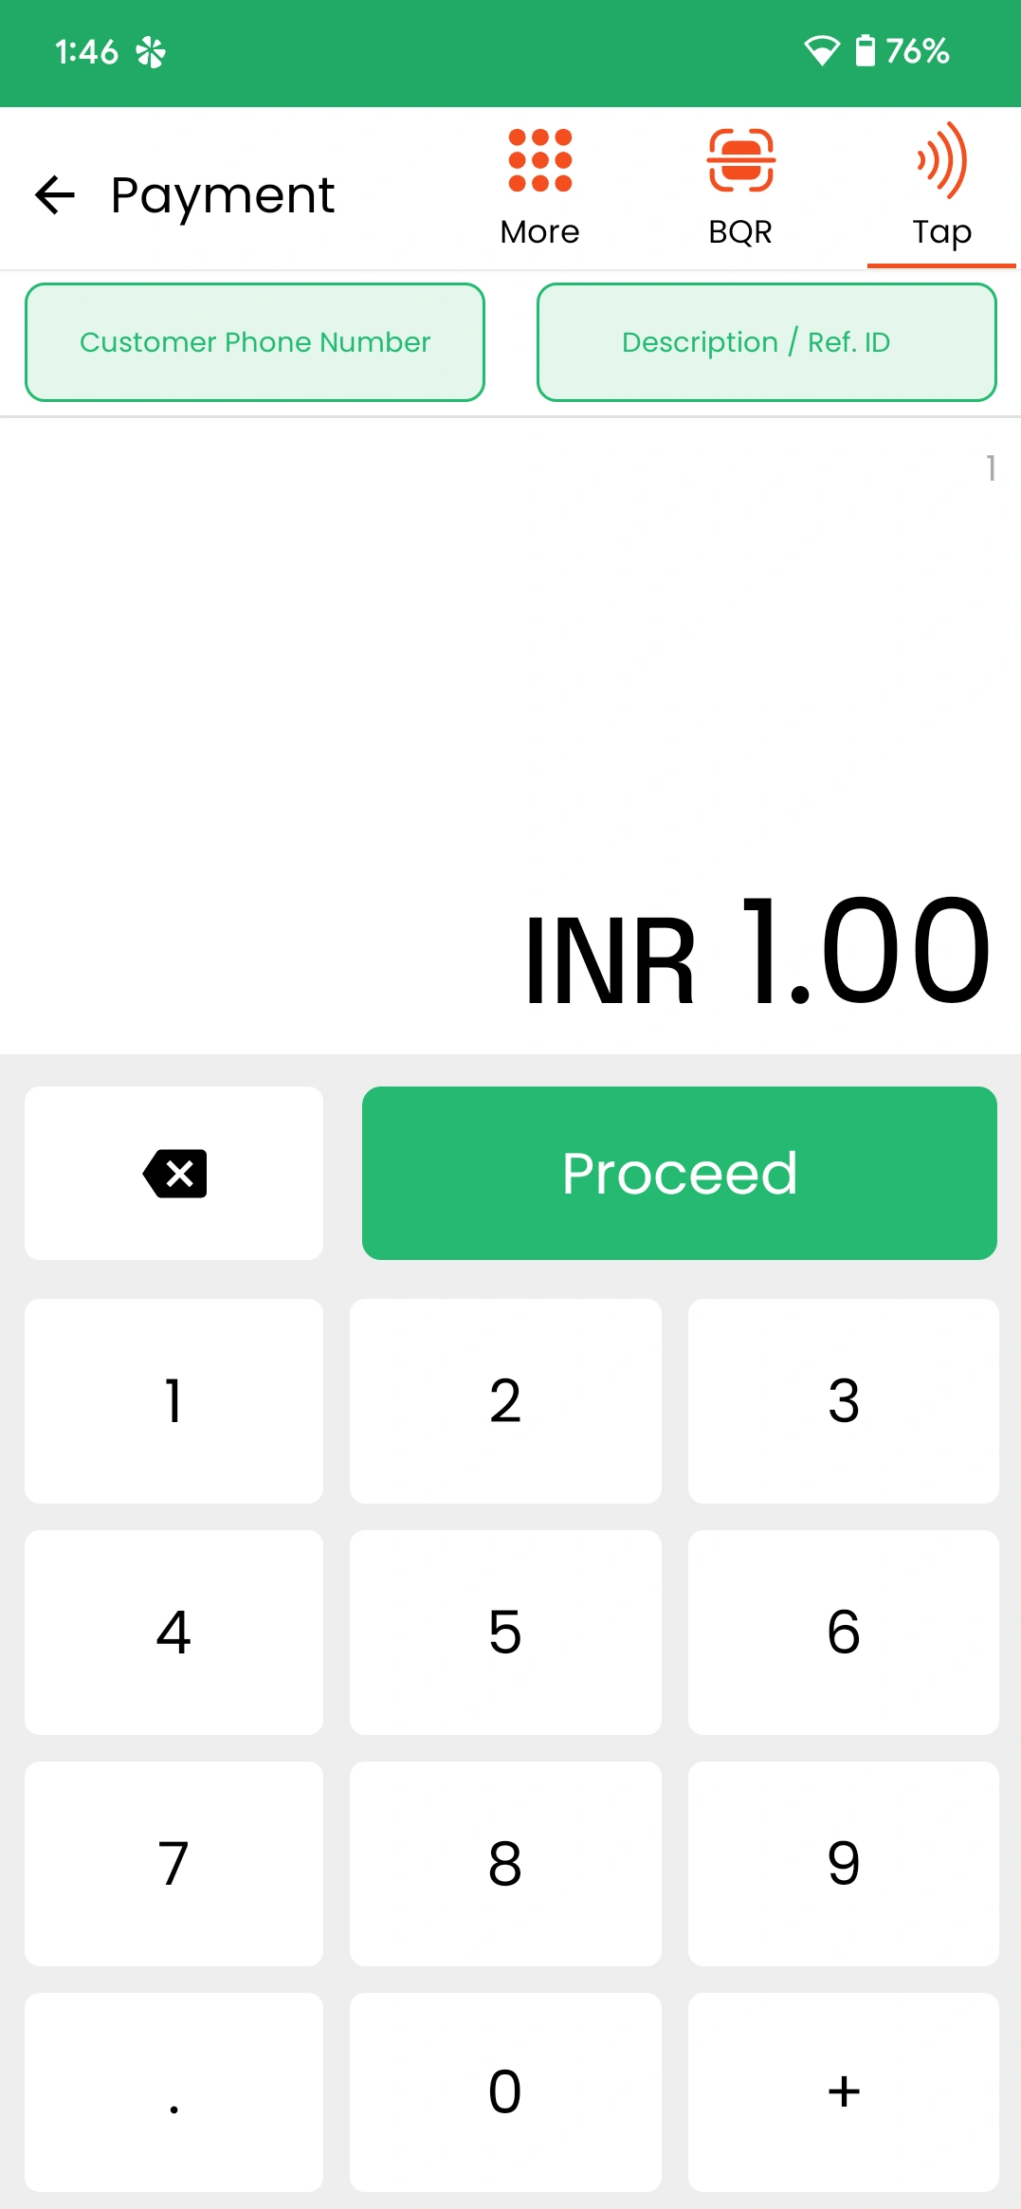The width and height of the screenshot is (1021, 2209).
Task: Click the Description / Ref. ID field
Action: (765, 341)
